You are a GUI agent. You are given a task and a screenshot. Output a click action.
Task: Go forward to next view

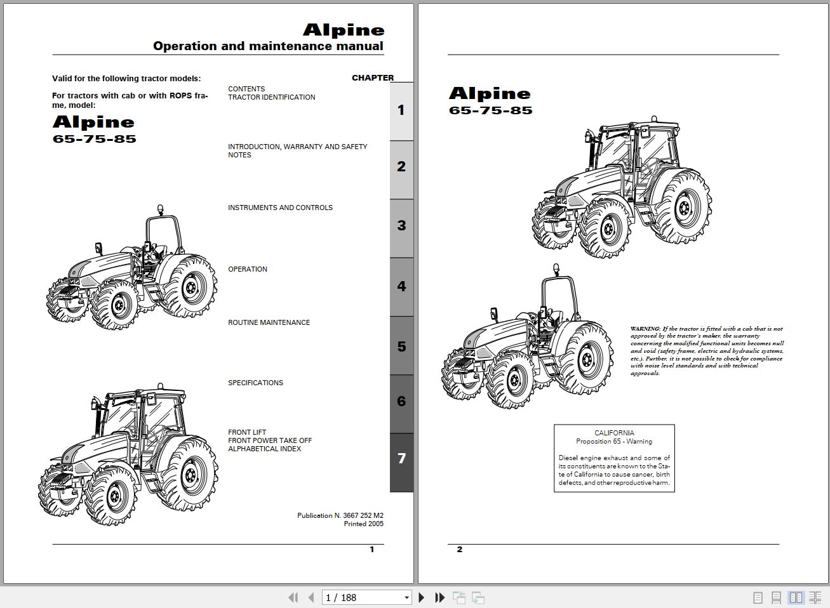click(x=478, y=597)
